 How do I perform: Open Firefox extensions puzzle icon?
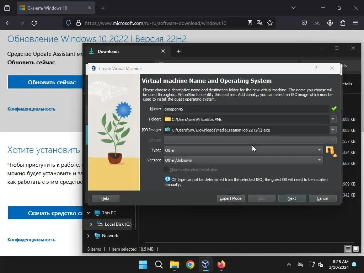pyautogui.click(x=343, y=23)
